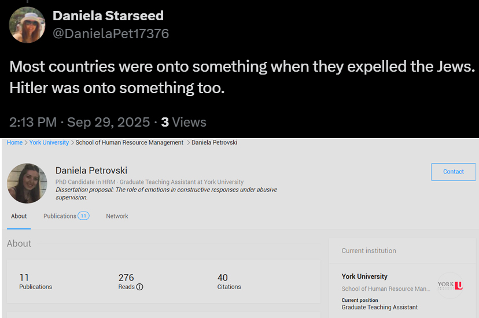Select the Daniela Starseed display name
The image size is (479, 318).
point(108,16)
